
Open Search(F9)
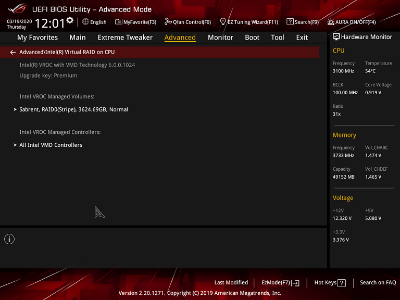point(307,22)
